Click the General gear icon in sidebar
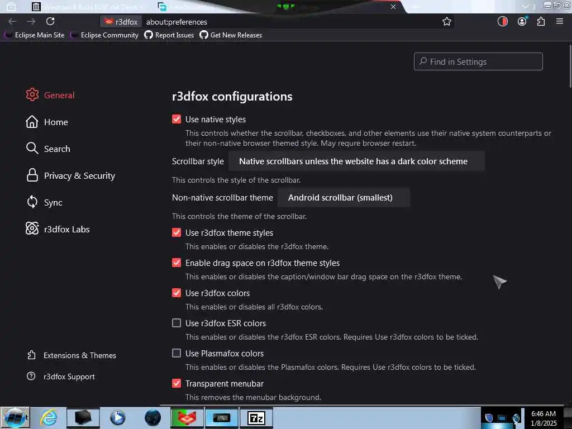 (x=32, y=95)
